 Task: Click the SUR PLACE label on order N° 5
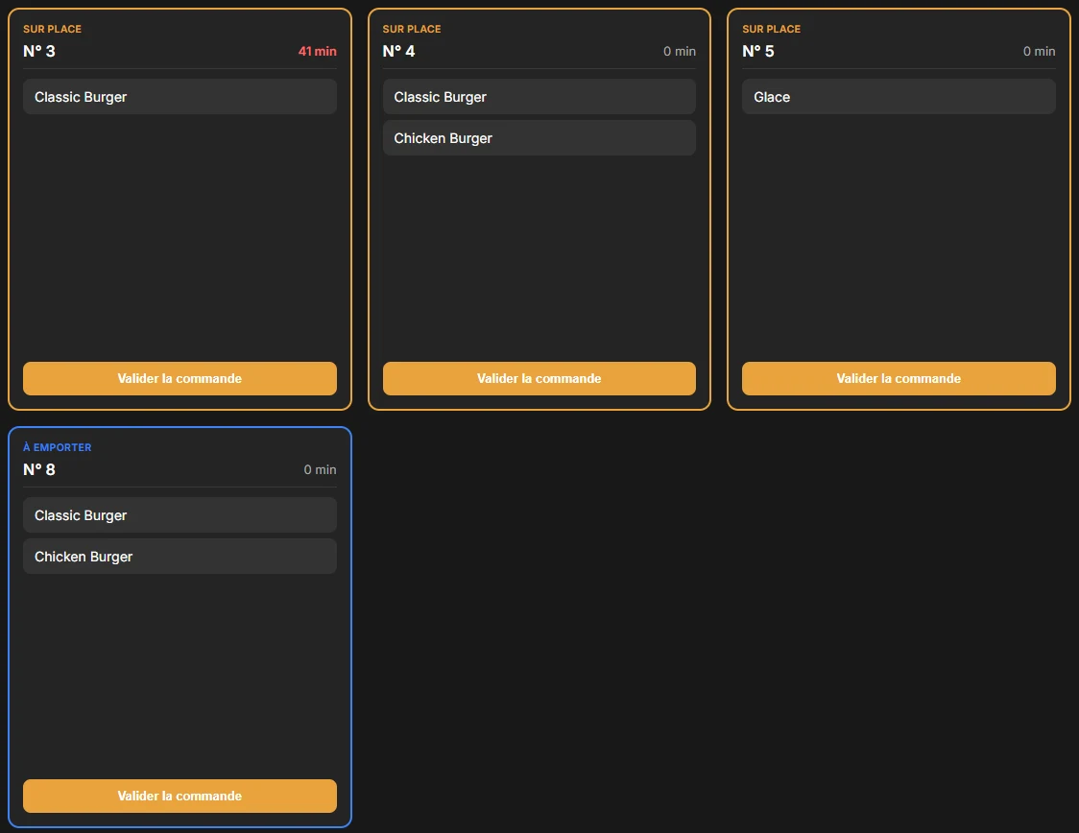pos(772,29)
